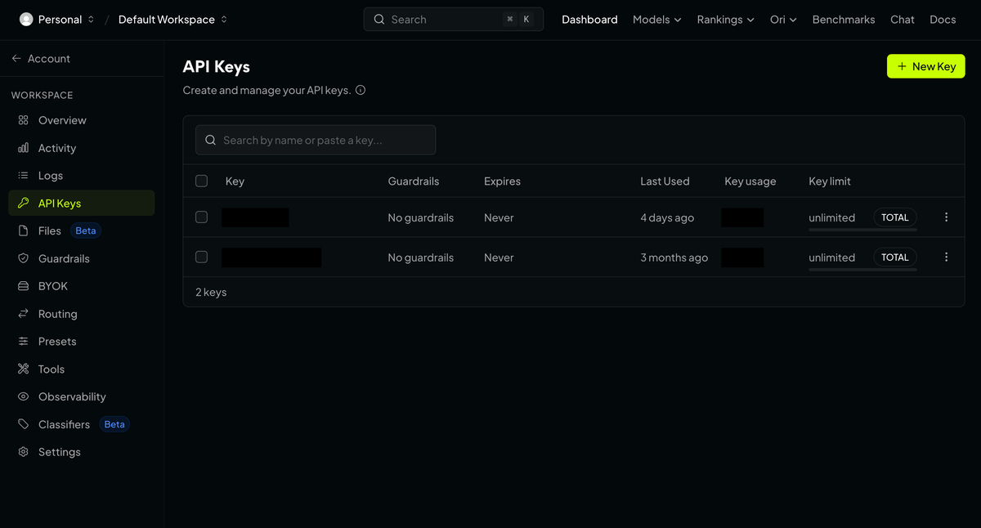Open BYOK page from sidebar
981x528 pixels.
(82, 286)
